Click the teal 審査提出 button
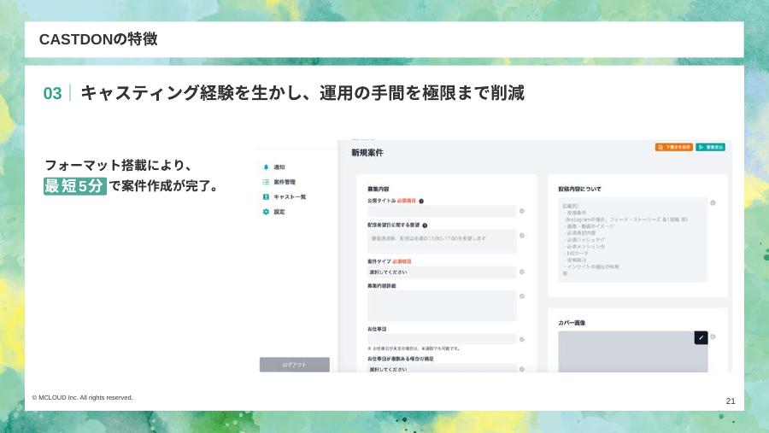769x433 pixels. pos(710,147)
